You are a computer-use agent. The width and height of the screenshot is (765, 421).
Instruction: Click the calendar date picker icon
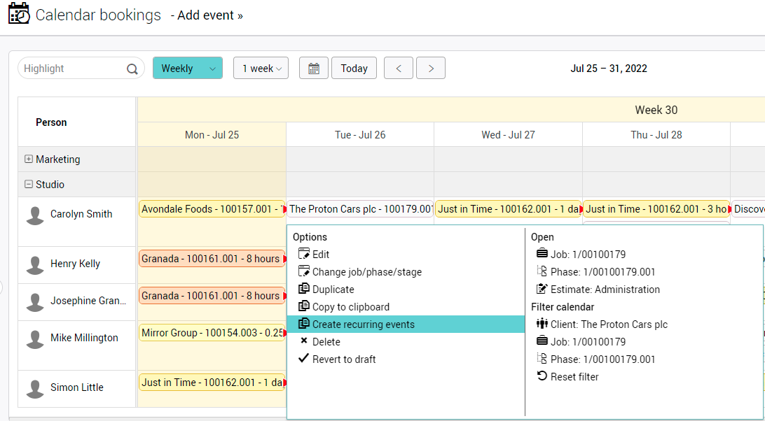coord(314,69)
